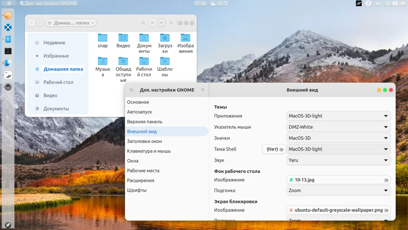Click the search icon in file manager toolbar
The height and width of the screenshot is (230, 408).
coord(143,23)
